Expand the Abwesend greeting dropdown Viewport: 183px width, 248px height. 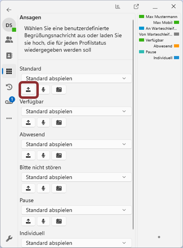(x=76, y=144)
